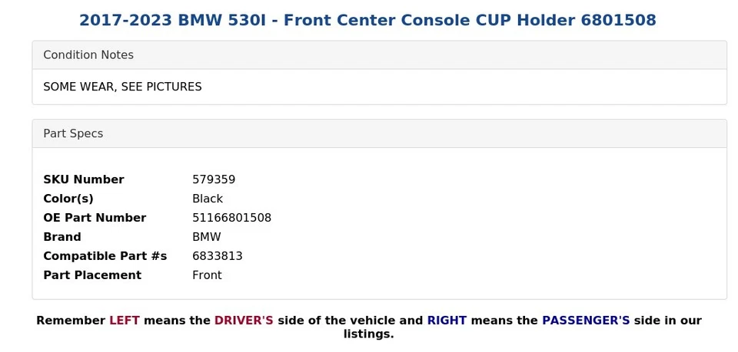Screen dimensions: 738x352
Task: Select the SKU value 579359
Action: 214,179
